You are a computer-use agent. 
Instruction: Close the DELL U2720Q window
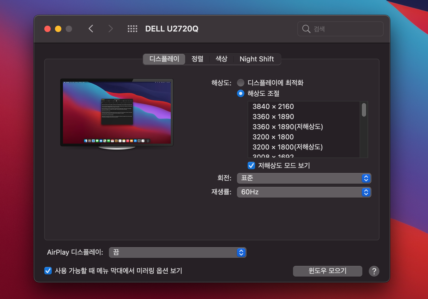pyautogui.click(x=47, y=29)
